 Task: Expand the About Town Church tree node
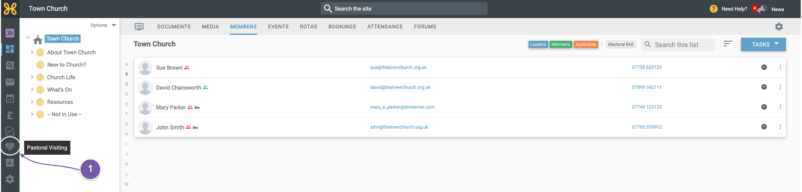tap(32, 52)
